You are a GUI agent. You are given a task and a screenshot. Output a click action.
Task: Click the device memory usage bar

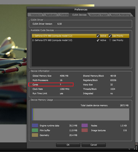[x=81, y=114]
